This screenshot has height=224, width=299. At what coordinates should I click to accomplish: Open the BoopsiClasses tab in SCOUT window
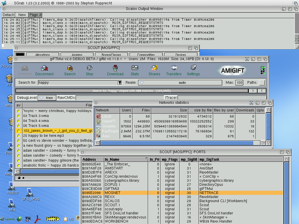tap(112, 55)
